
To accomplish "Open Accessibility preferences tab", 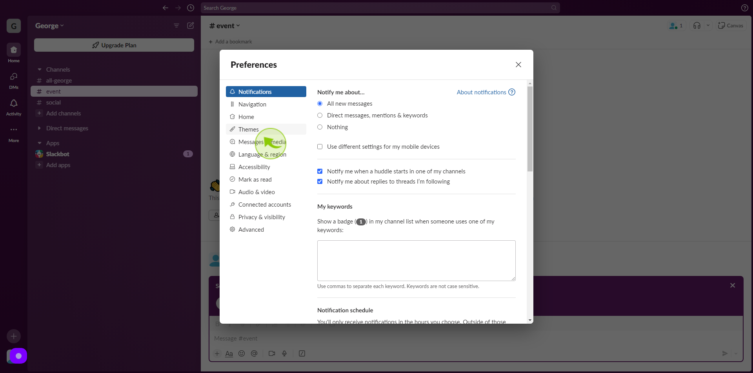I will pos(266,167).
